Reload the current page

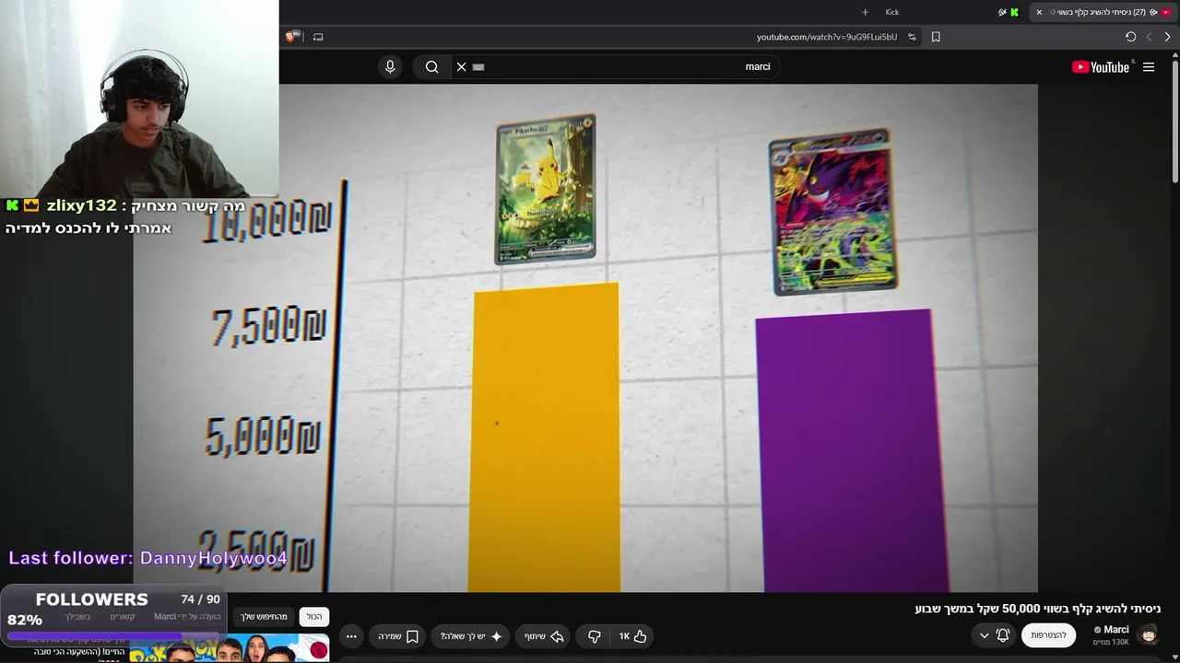[1130, 37]
